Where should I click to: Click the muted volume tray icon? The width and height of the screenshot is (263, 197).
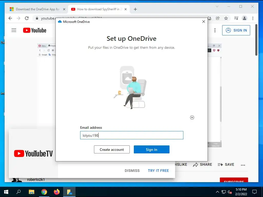coord(230,192)
